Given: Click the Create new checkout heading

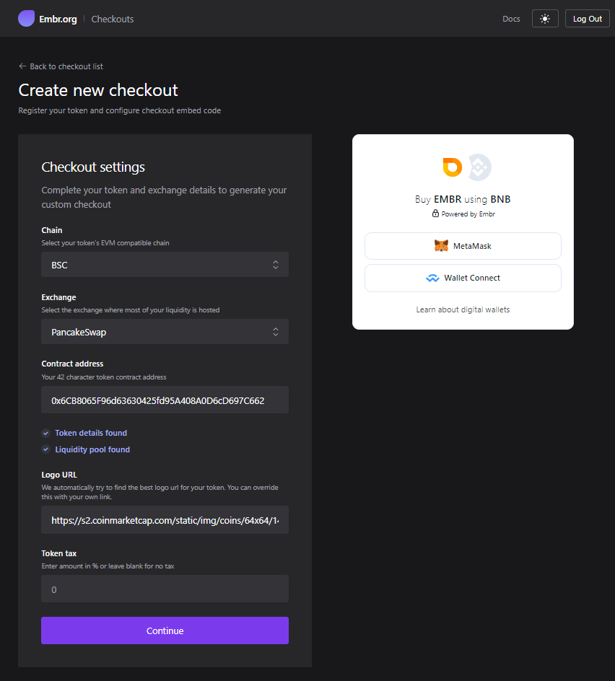Looking at the screenshot, I should coord(98,90).
